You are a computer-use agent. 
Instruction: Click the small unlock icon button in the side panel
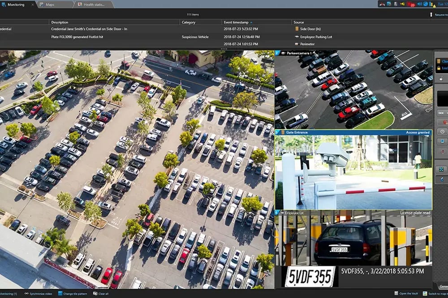[441, 78]
